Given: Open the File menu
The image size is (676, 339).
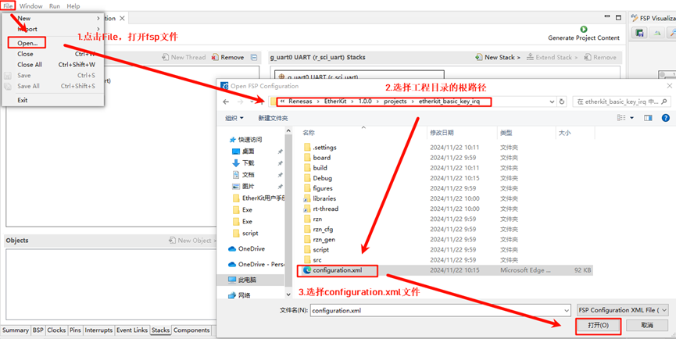Looking at the screenshot, I should (8, 6).
